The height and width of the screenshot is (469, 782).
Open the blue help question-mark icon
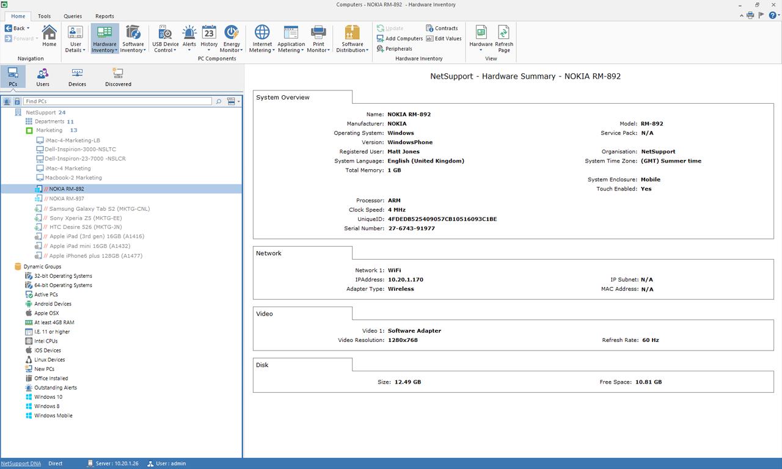[772, 15]
